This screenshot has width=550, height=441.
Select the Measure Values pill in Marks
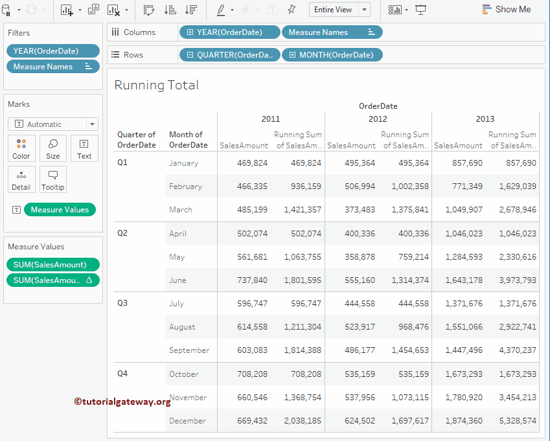pos(60,210)
